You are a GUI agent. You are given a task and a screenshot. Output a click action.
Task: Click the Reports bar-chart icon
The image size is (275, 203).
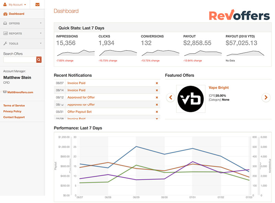click(5, 33)
